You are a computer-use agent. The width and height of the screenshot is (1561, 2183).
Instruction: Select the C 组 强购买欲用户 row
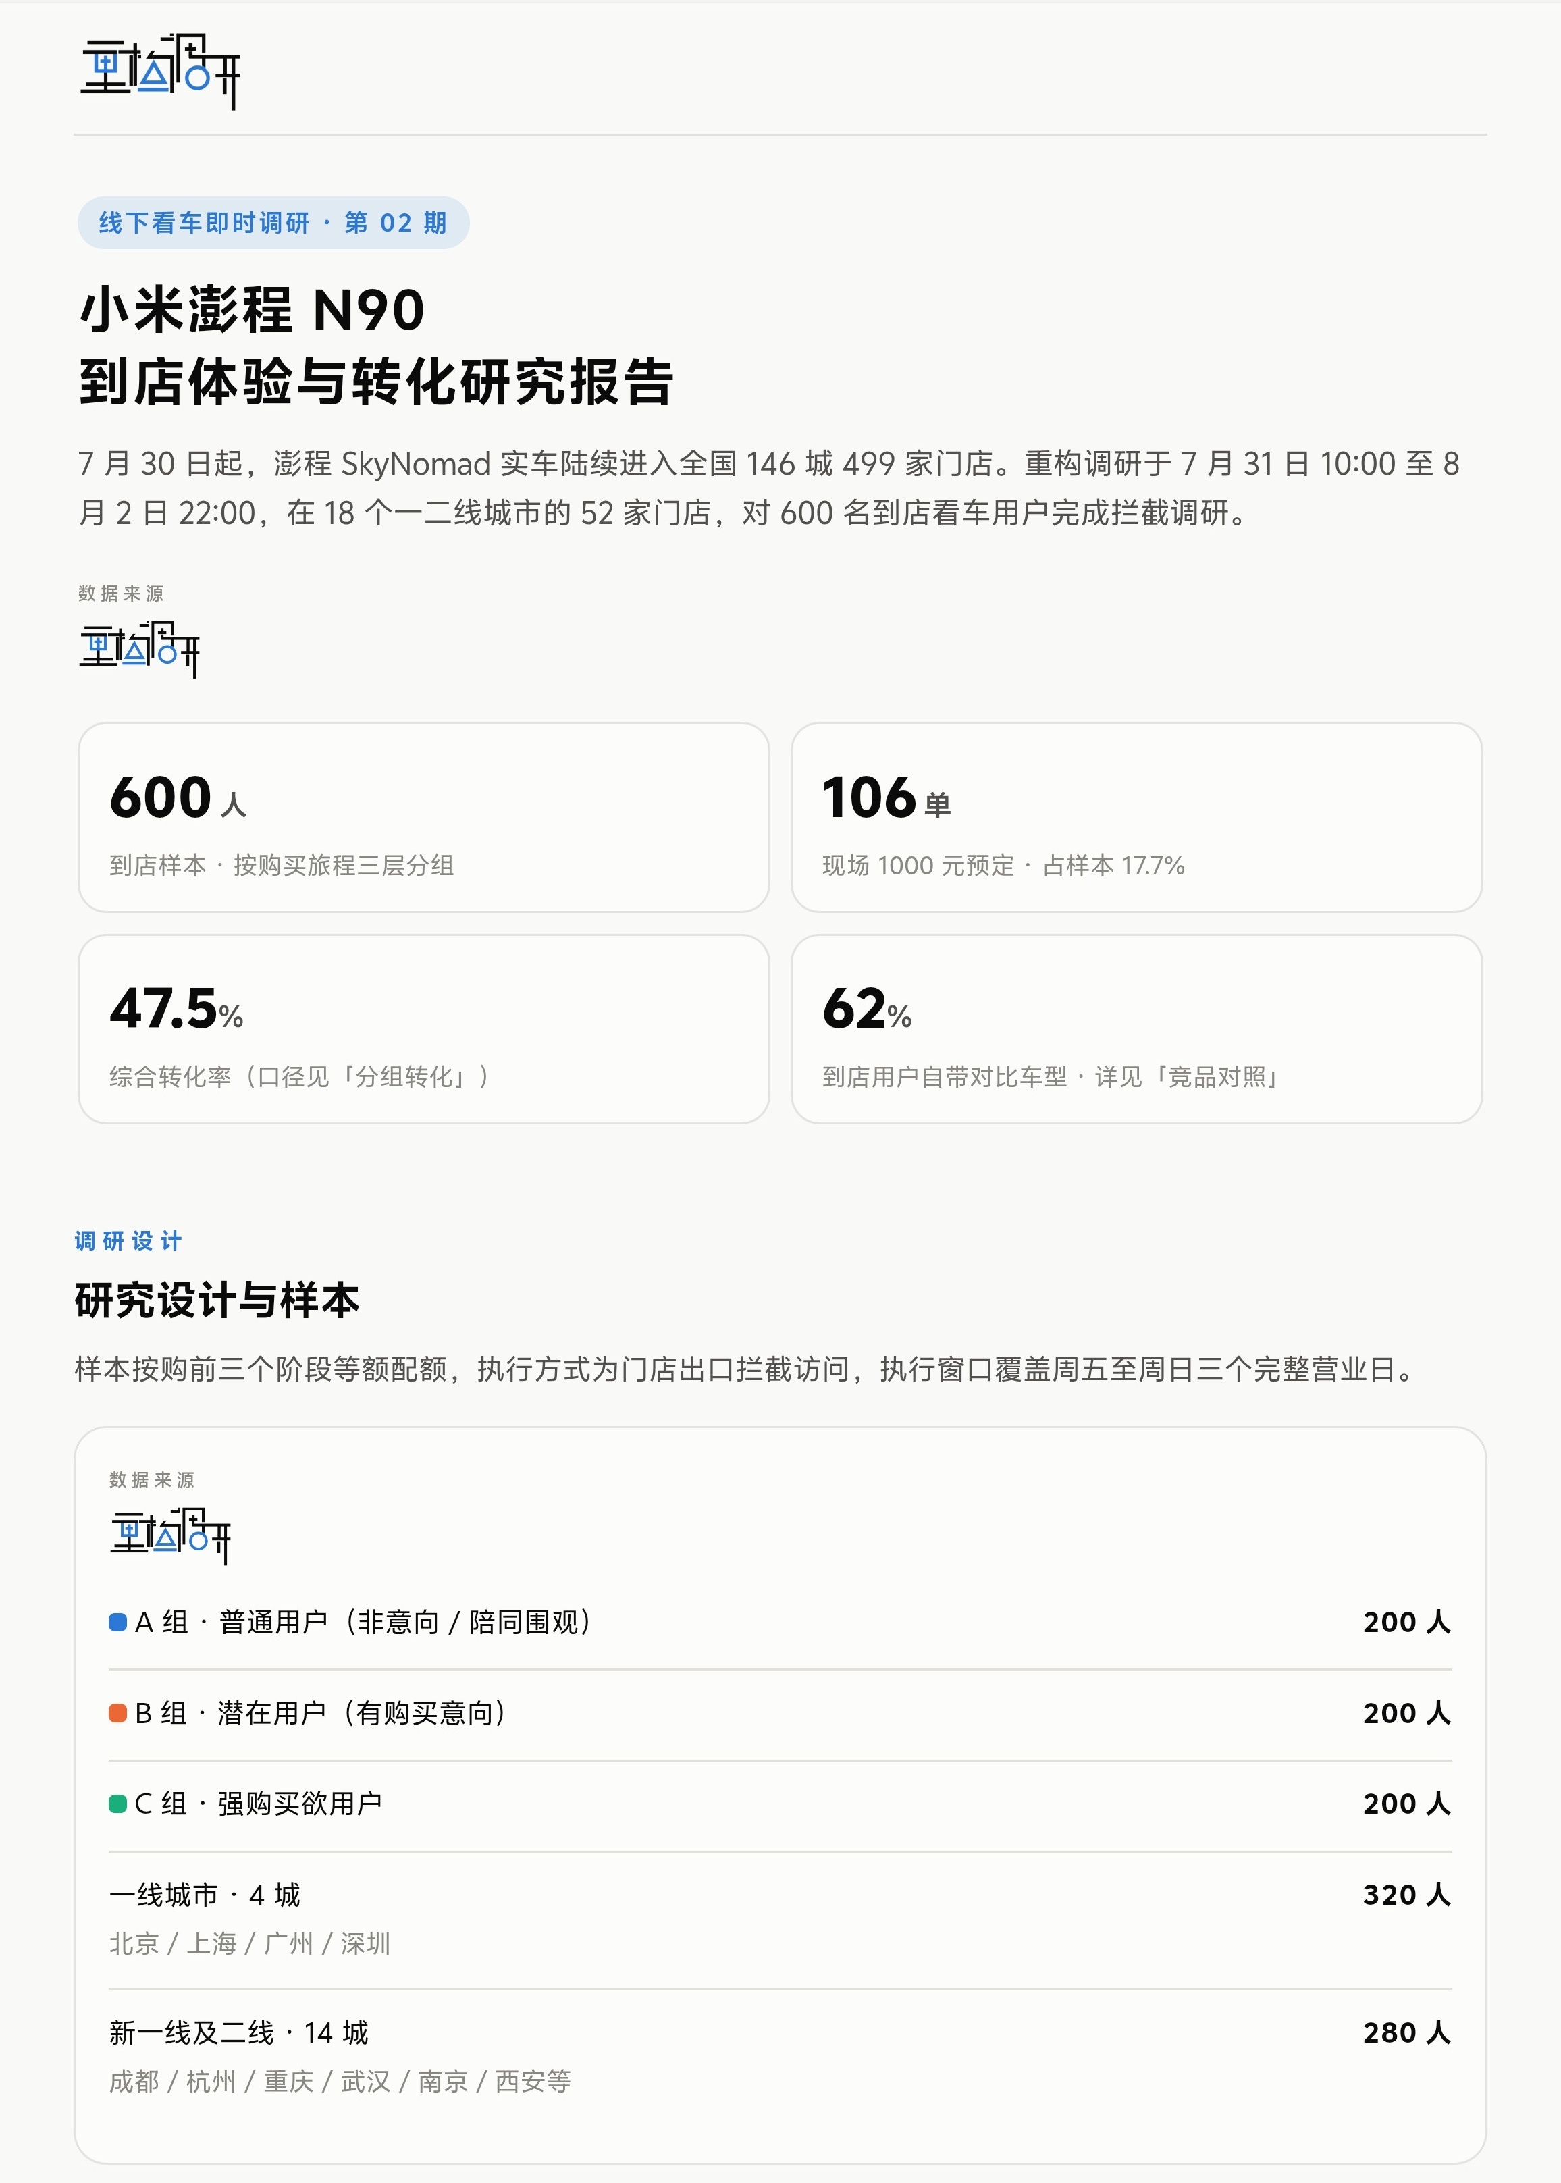pyautogui.click(x=780, y=1804)
